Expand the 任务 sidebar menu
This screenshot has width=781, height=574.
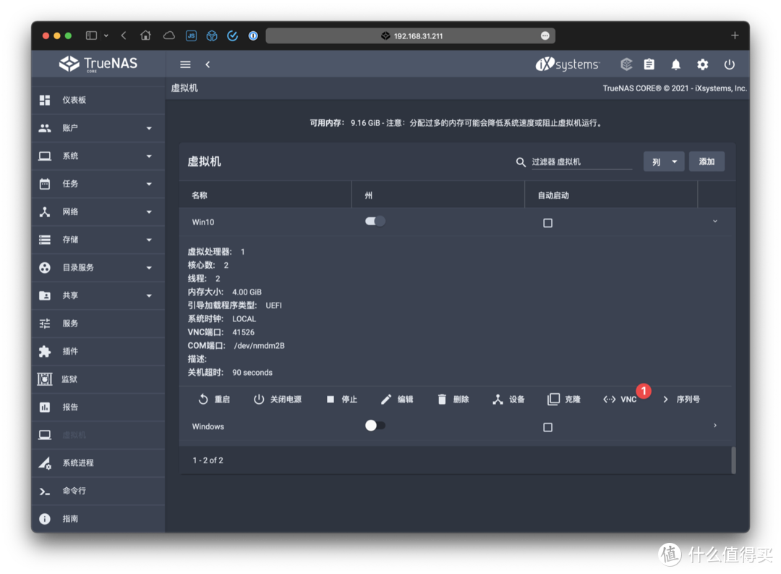click(98, 184)
